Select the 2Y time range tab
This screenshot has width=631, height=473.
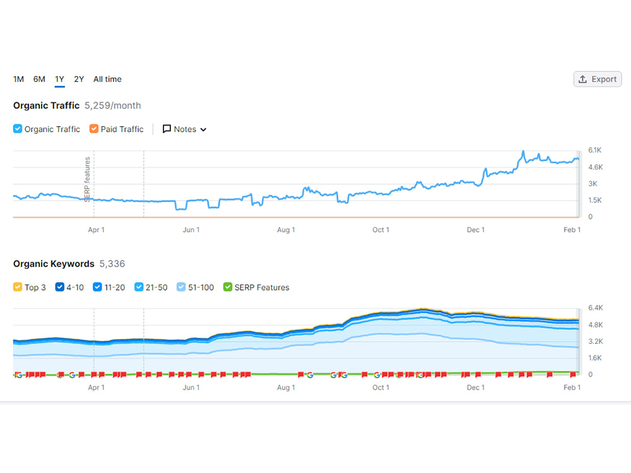(79, 79)
